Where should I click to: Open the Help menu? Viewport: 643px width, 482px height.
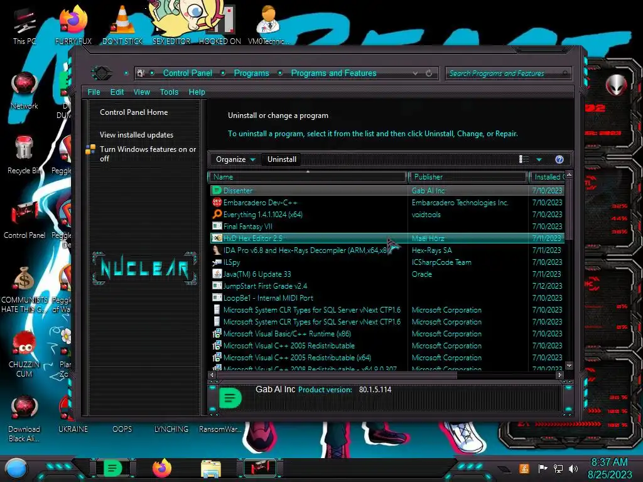click(197, 92)
